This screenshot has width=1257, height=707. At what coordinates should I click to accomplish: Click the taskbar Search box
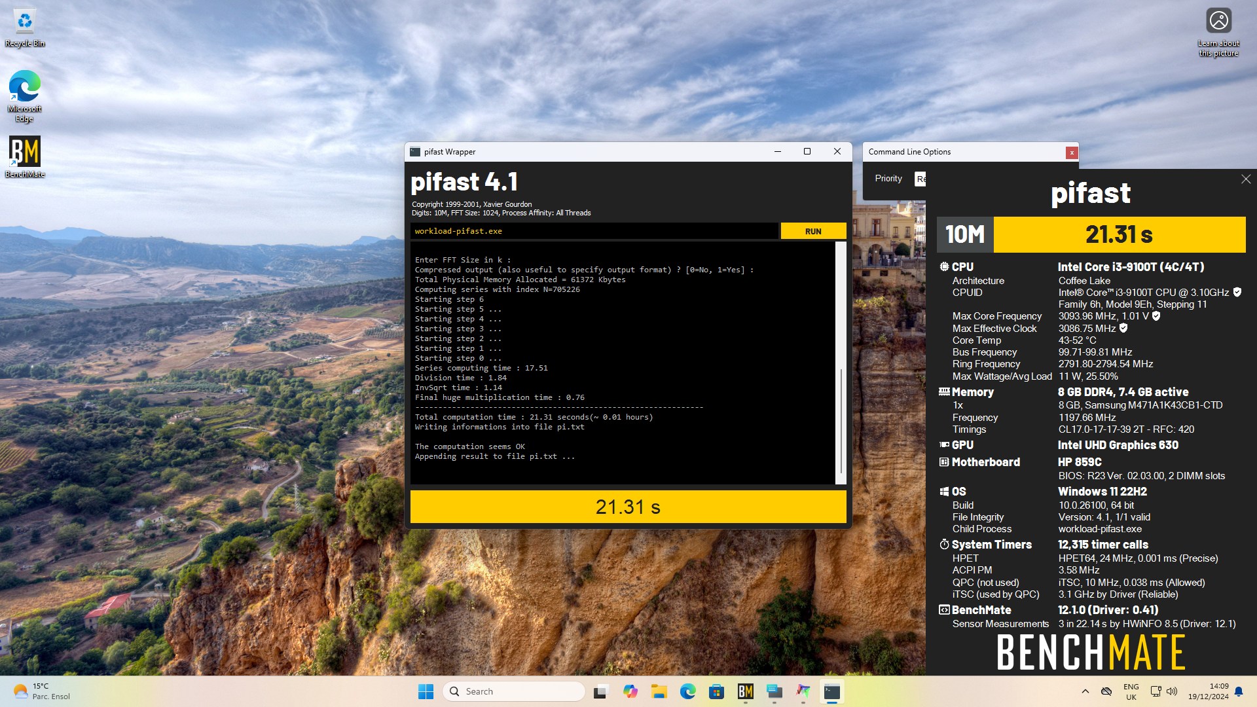514,691
